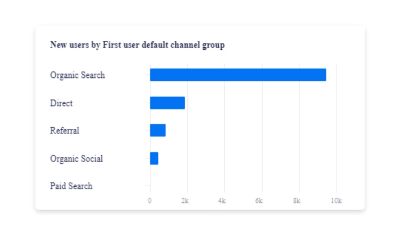This screenshot has width=395, height=237.
Task: Select the Organic Social label
Action: click(x=77, y=158)
